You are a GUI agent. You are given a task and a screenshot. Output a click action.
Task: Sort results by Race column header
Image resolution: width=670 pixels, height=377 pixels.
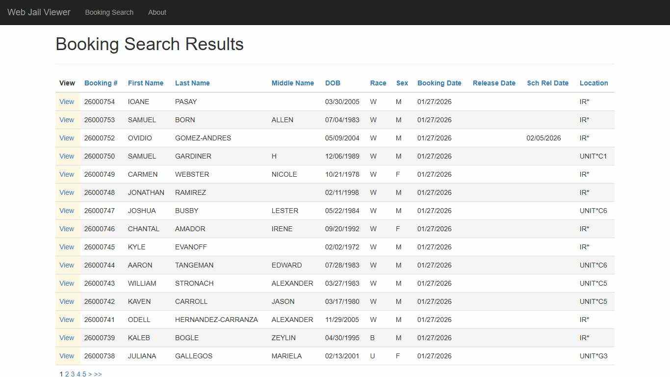click(378, 83)
